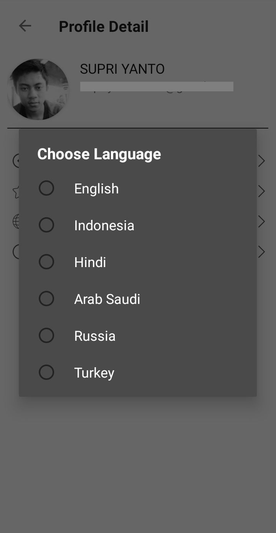276x533 pixels.
Task: Click the SUPRI YANTO name text
Action: (122, 69)
